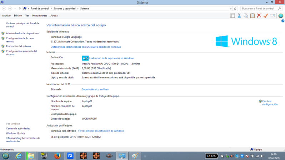
Task: Open recent locations dropdown arrow
Action: click(x=15, y=9)
